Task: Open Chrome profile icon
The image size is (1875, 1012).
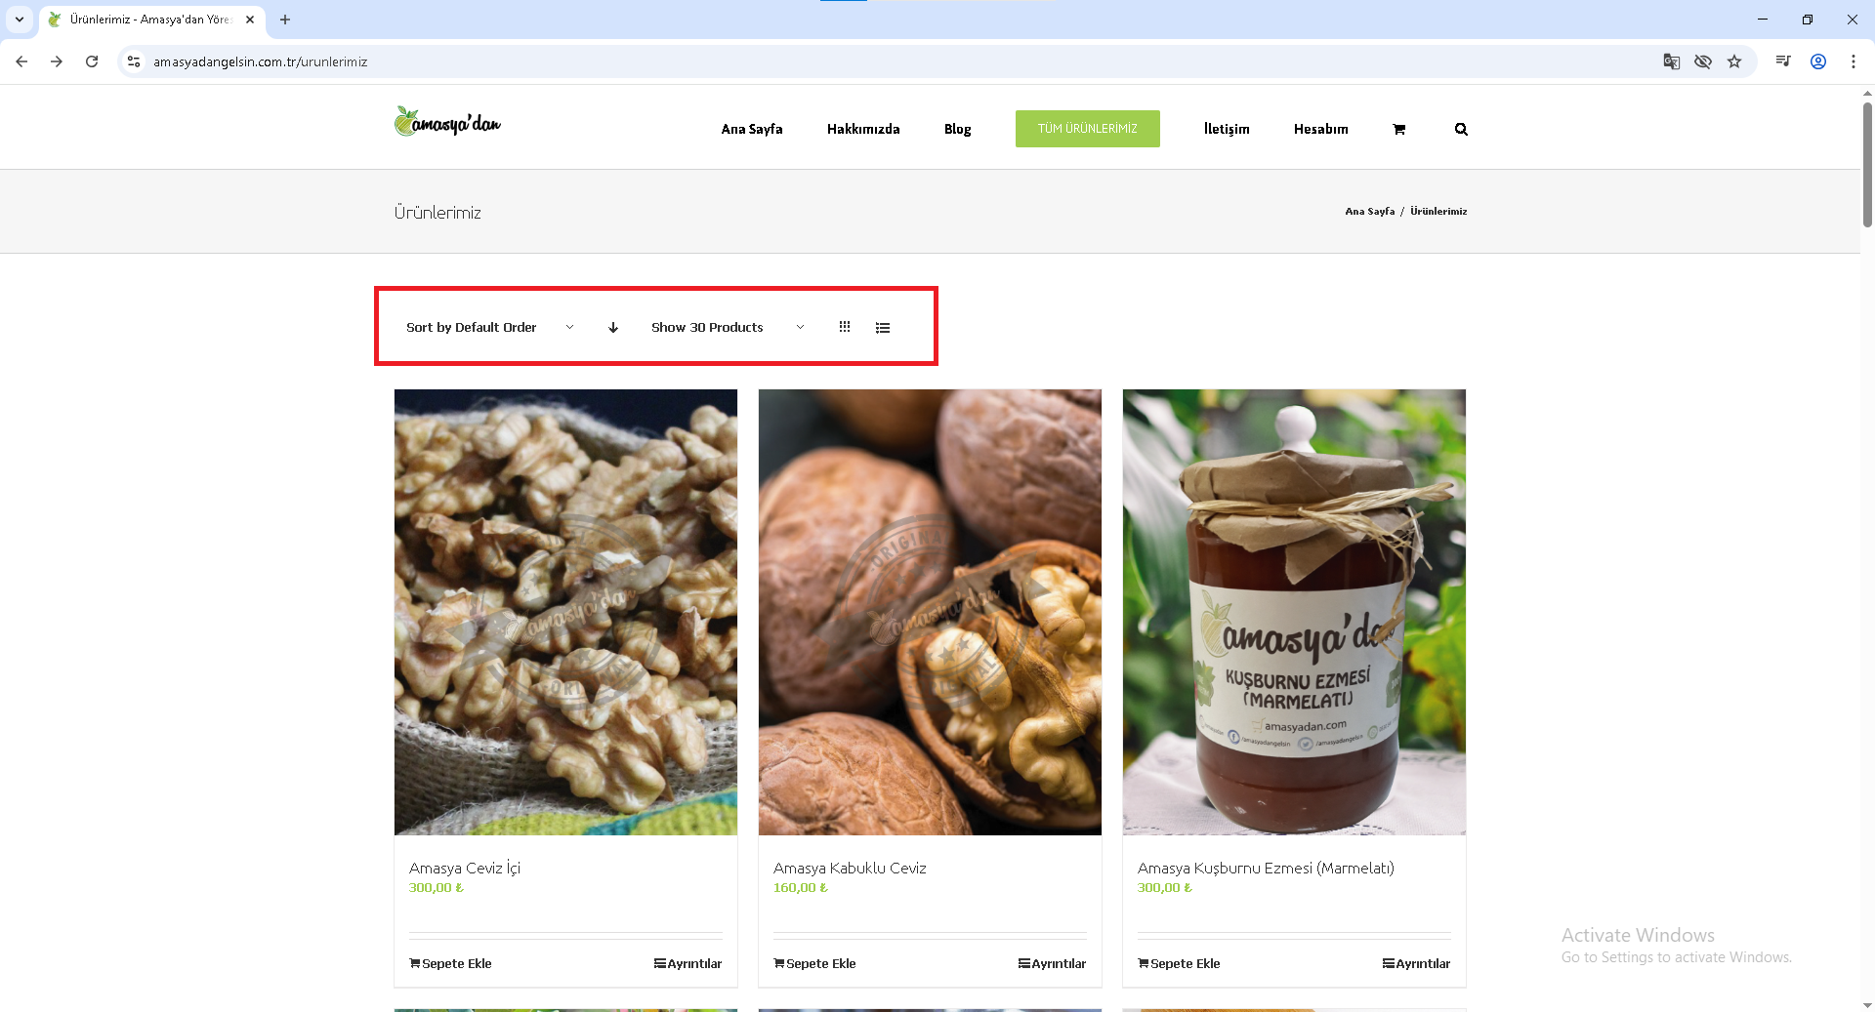Action: [x=1818, y=61]
